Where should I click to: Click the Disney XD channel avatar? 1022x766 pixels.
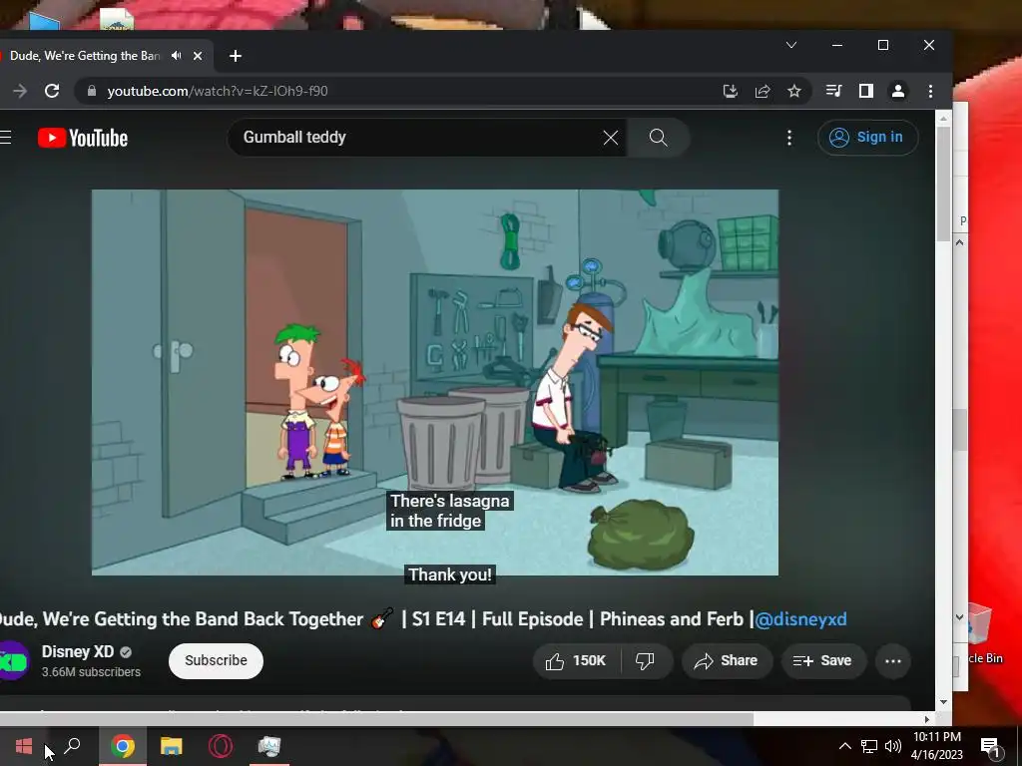[12, 661]
